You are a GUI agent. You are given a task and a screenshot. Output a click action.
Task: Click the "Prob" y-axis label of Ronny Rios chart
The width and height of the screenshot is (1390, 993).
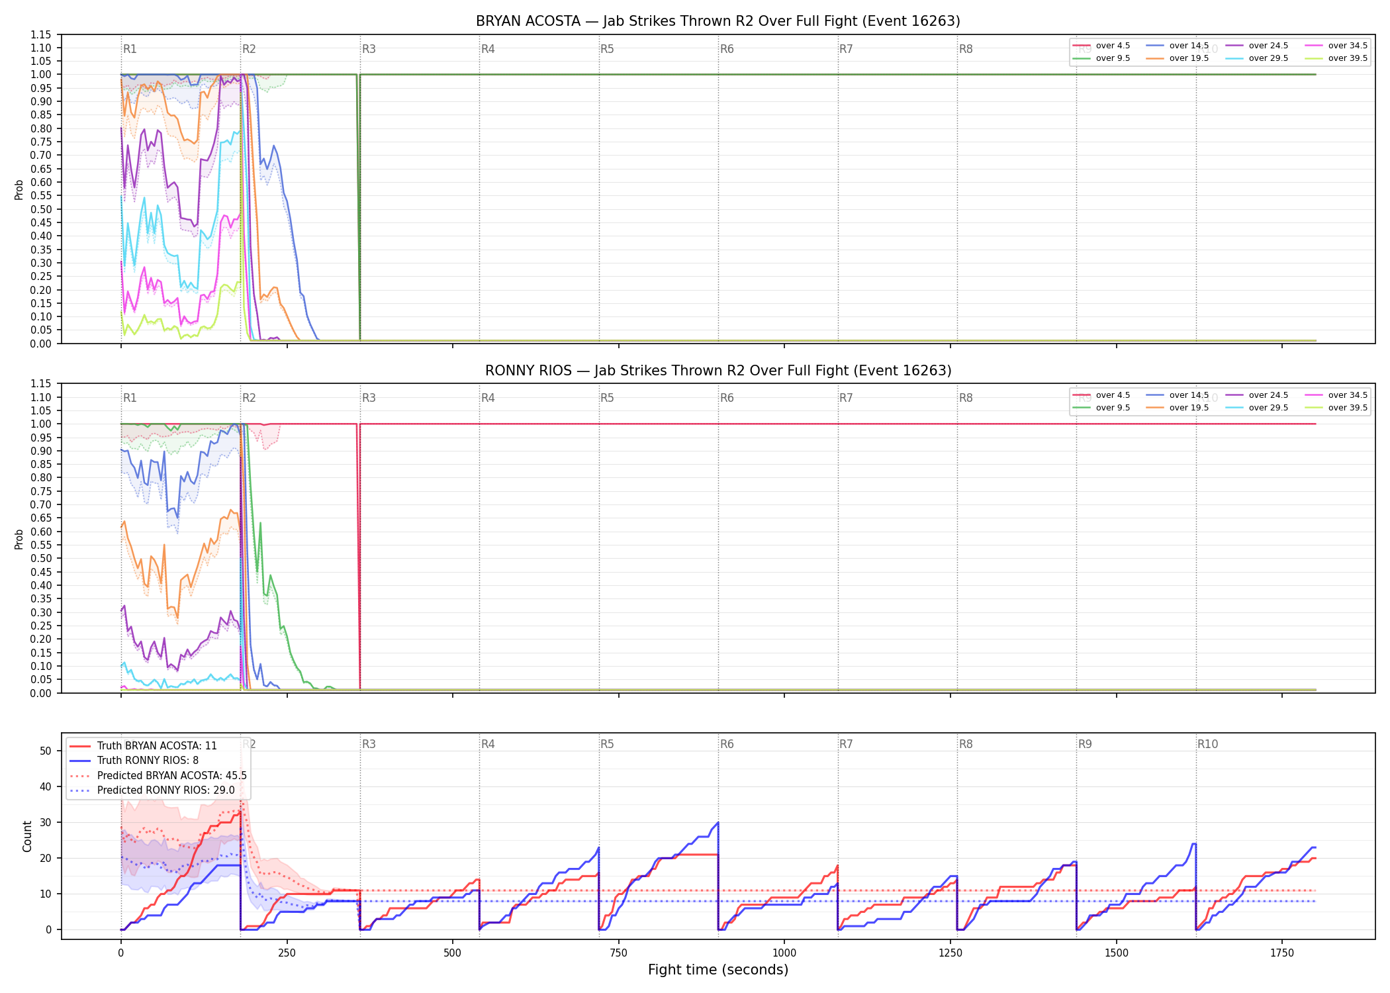tap(19, 539)
